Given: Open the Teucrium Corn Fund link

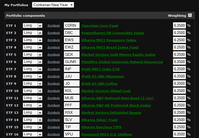Looking at the screenshot, I should (x=100, y=26).
